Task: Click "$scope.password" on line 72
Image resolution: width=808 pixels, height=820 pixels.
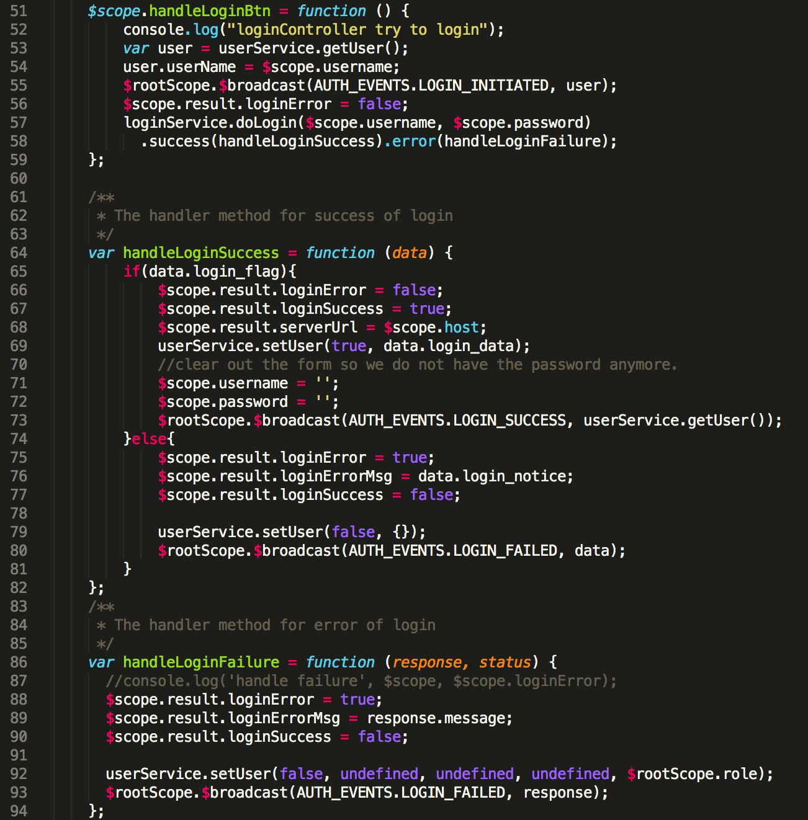Action: tap(223, 402)
